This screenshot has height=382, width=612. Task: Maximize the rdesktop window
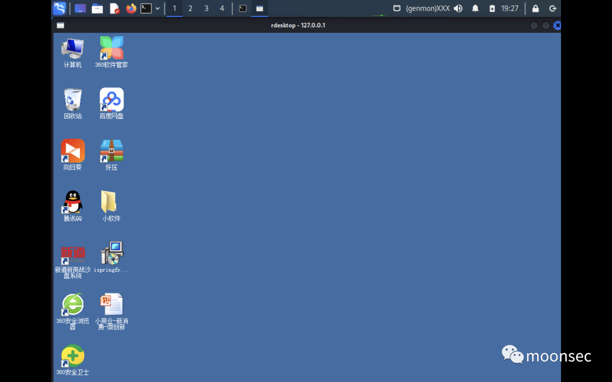click(546, 25)
